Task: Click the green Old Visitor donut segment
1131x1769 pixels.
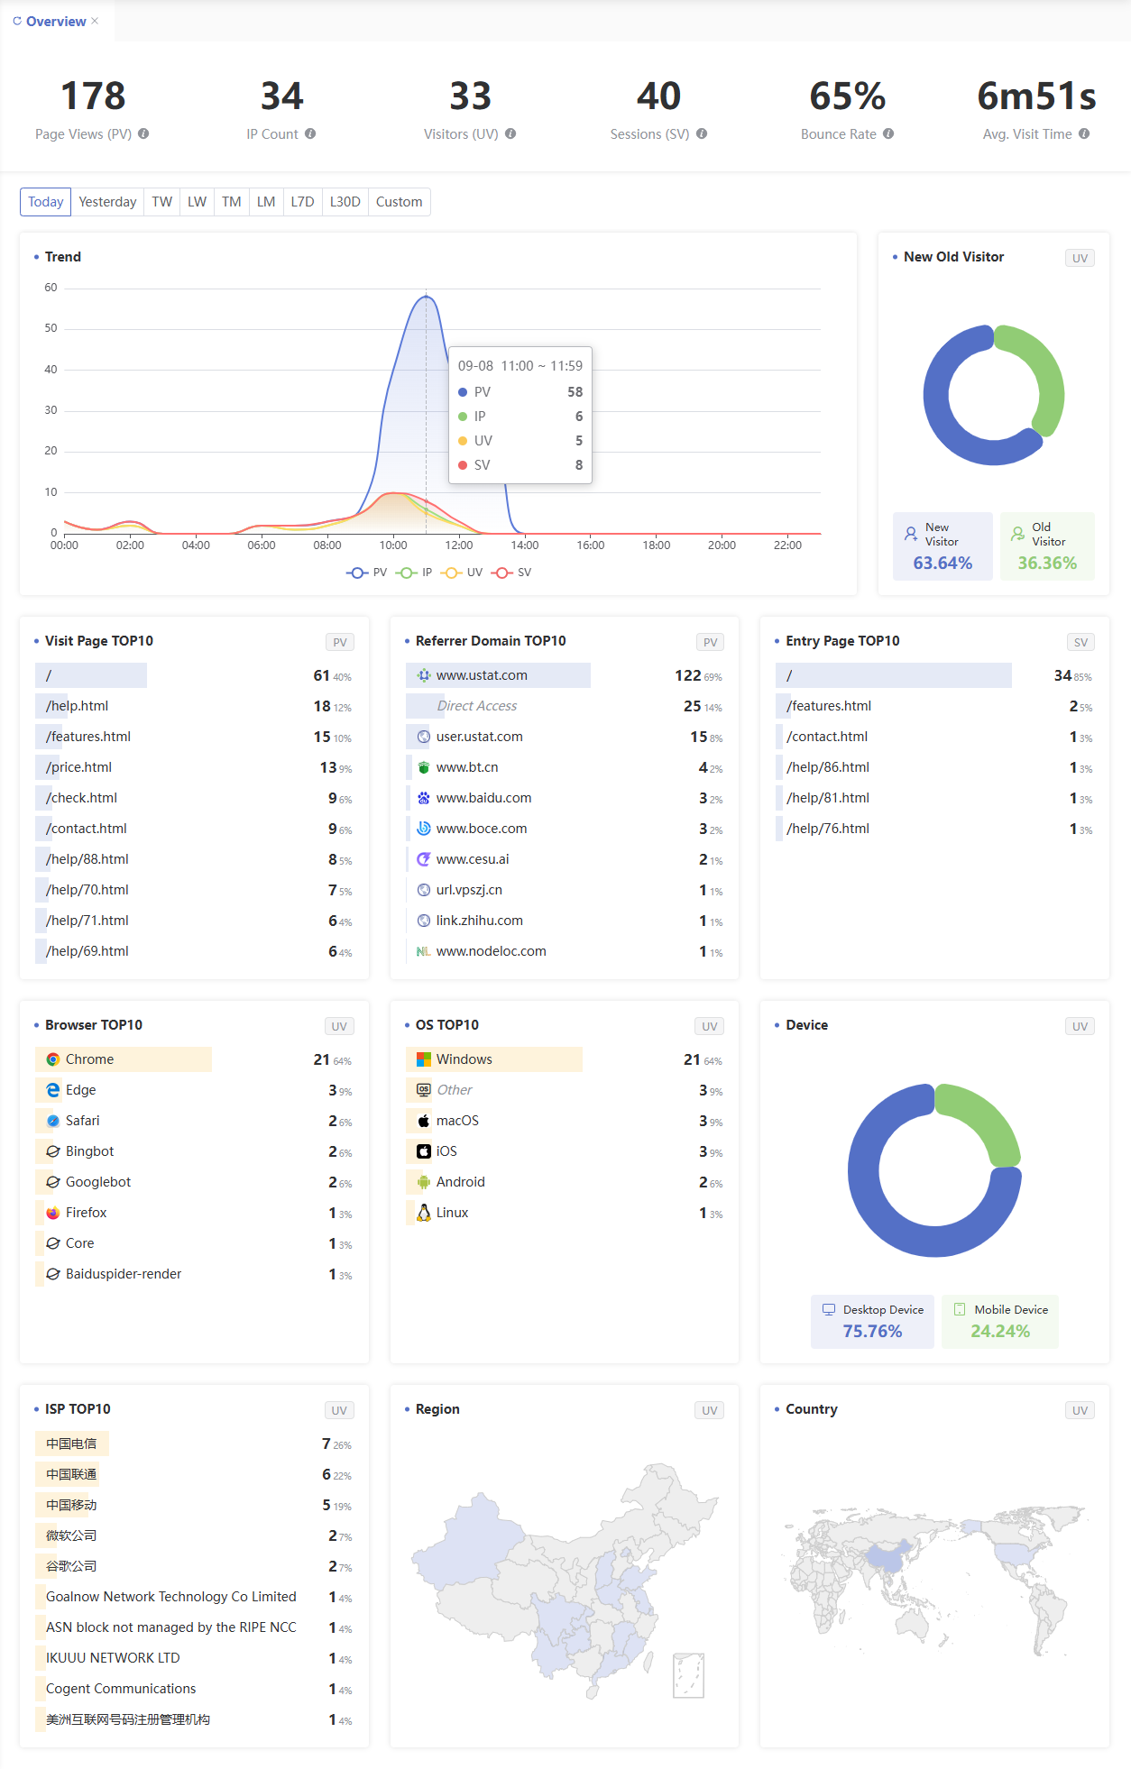Action: coord(1044,370)
